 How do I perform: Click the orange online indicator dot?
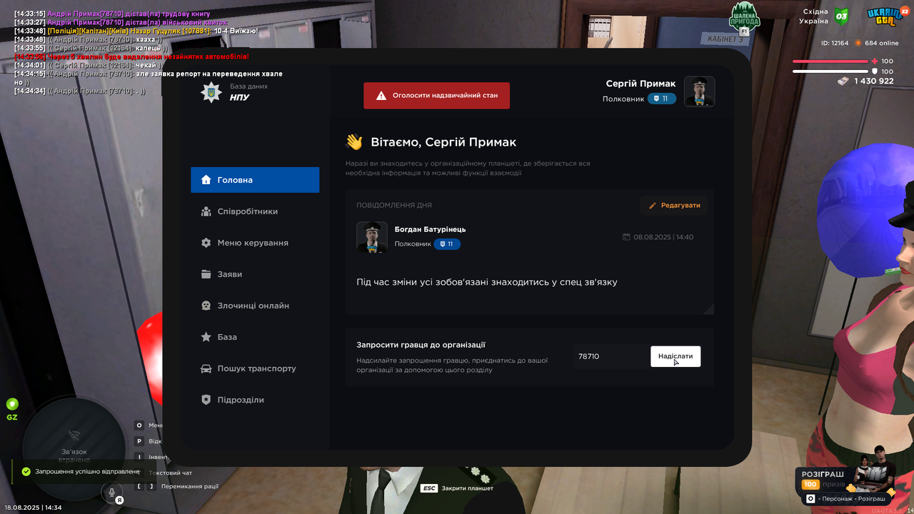[858, 43]
